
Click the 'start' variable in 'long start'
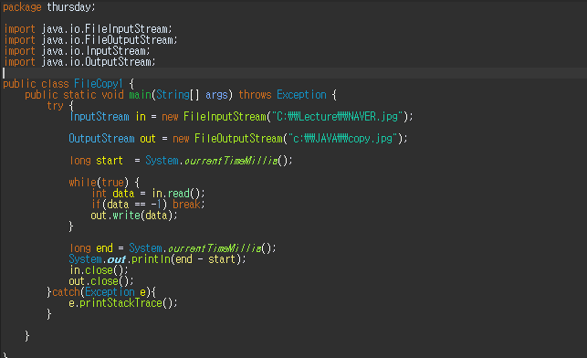(x=110, y=161)
